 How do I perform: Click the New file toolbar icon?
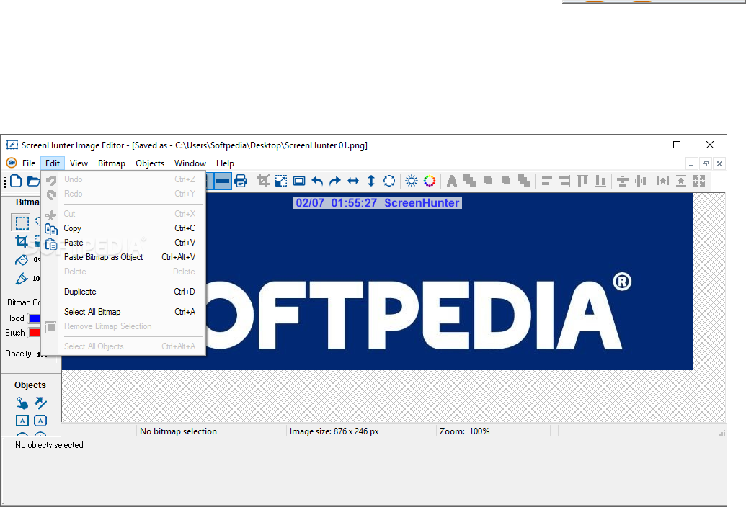tap(16, 181)
